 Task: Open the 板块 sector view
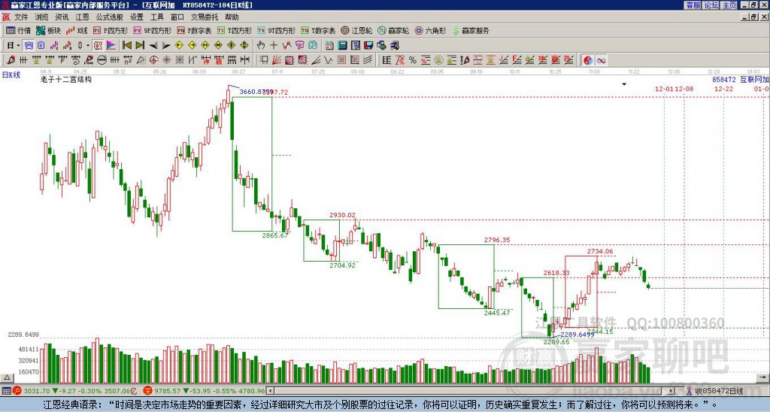(x=48, y=31)
